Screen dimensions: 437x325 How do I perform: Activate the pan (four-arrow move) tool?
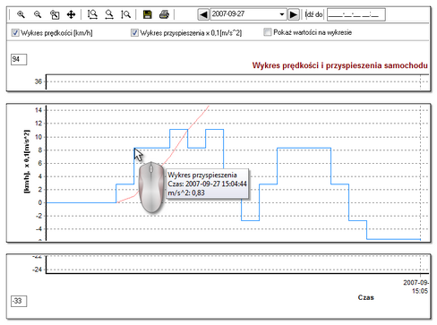coord(71,14)
